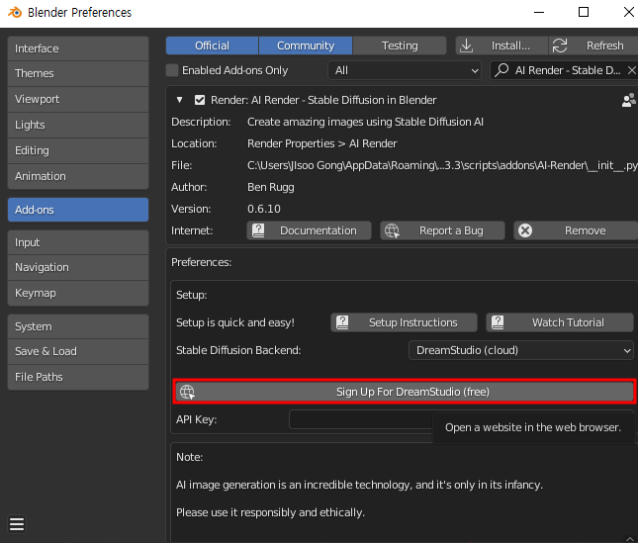The width and height of the screenshot is (638, 543).
Task: Open the File Paths section
Action: pyautogui.click(x=78, y=377)
